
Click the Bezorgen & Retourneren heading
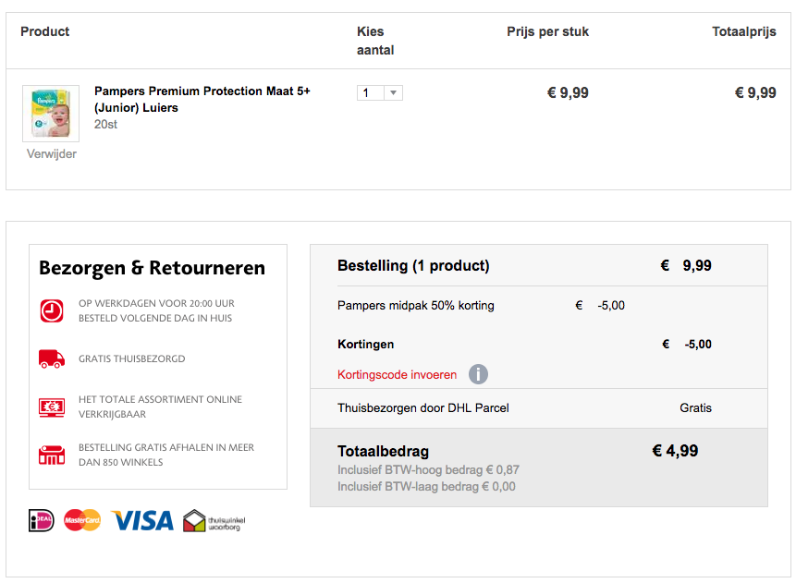tap(152, 269)
